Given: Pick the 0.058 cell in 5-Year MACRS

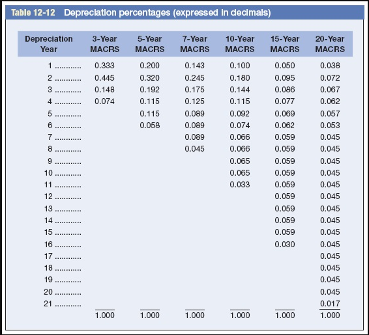Looking at the screenshot, I should (x=150, y=125).
